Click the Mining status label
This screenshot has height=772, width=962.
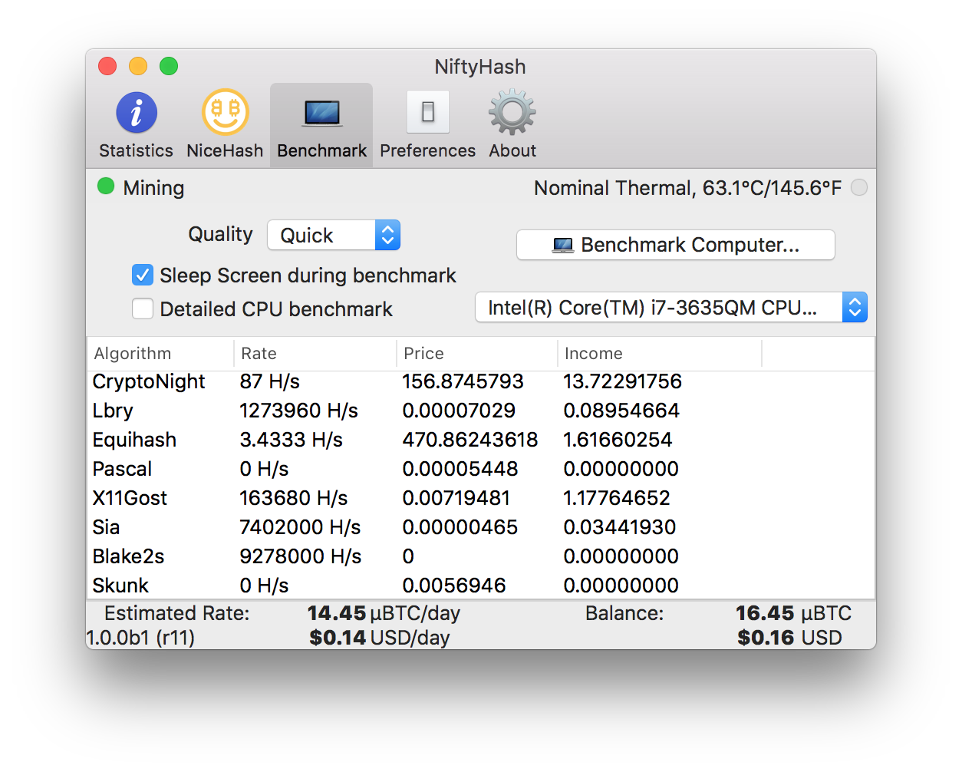(154, 188)
